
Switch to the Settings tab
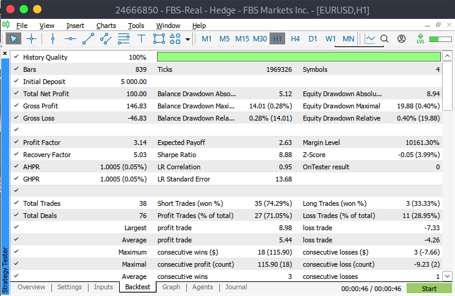pyautogui.click(x=70, y=287)
